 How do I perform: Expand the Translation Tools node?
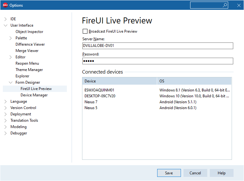pos(5,121)
